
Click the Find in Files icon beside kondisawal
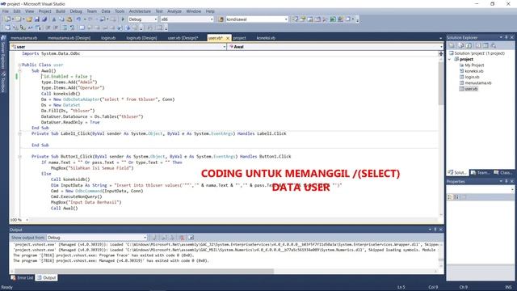pyautogui.click(x=221, y=19)
